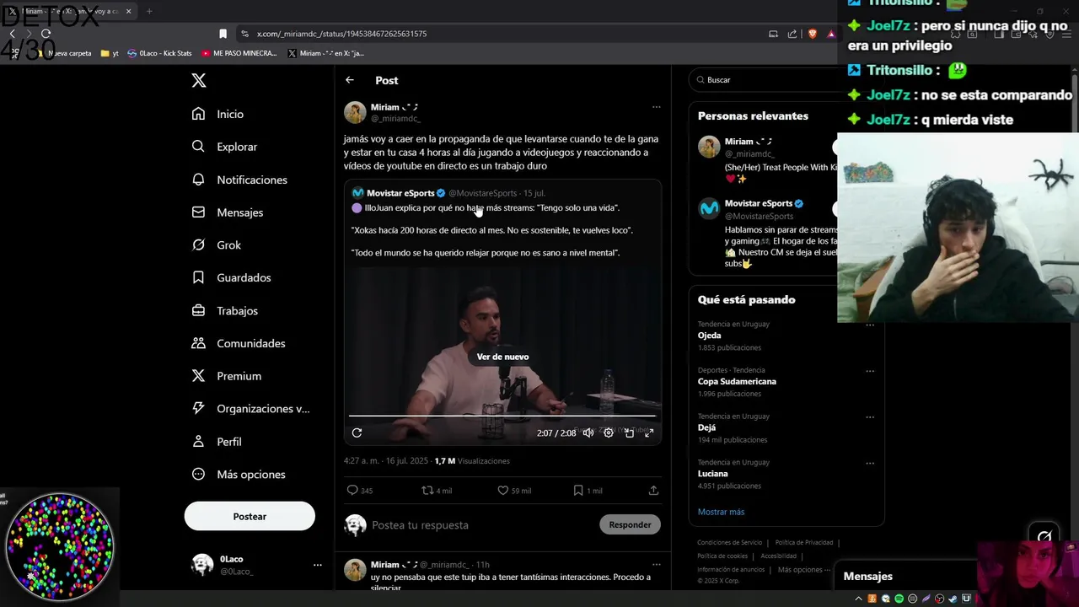This screenshot has width=1079, height=607.
Task: Click Accesibilidad footer link
Action: click(778, 556)
